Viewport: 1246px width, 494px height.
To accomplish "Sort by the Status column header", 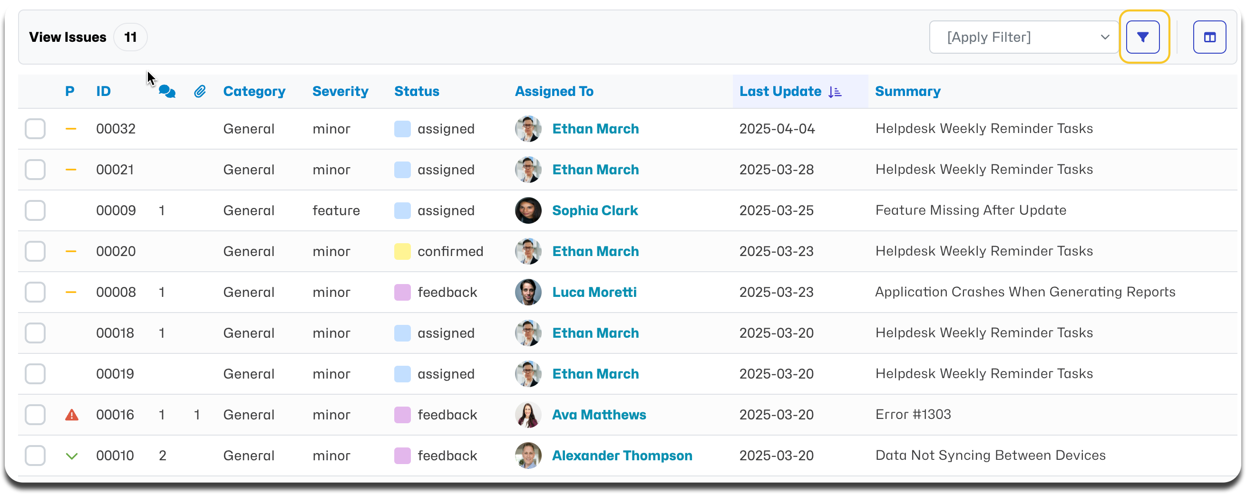I will (x=417, y=91).
